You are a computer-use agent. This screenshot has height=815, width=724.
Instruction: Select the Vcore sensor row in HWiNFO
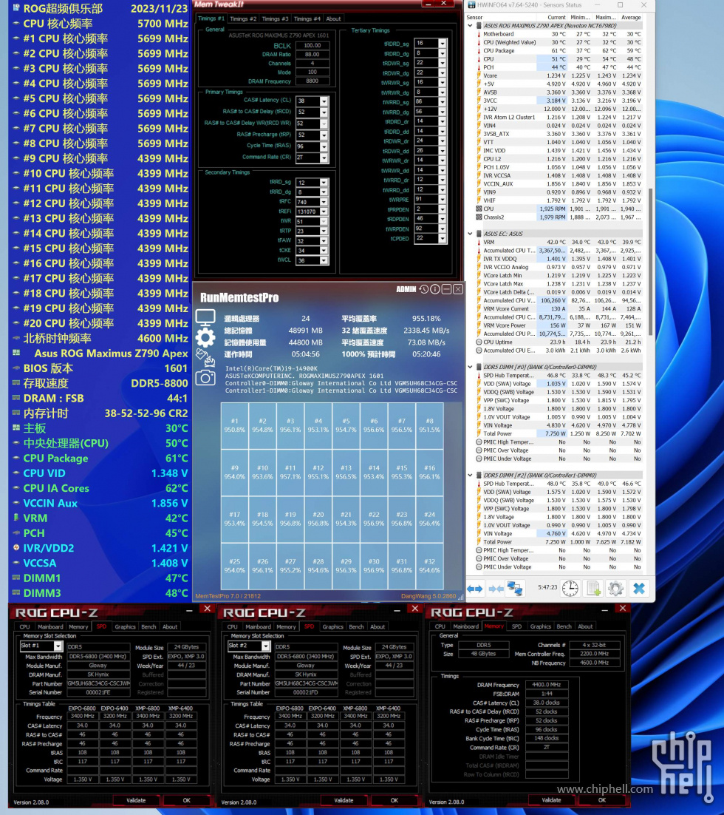point(559,76)
